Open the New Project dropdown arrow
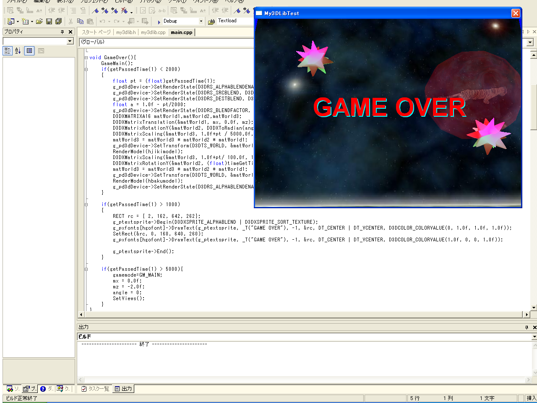537x403 pixels. pos(18,21)
